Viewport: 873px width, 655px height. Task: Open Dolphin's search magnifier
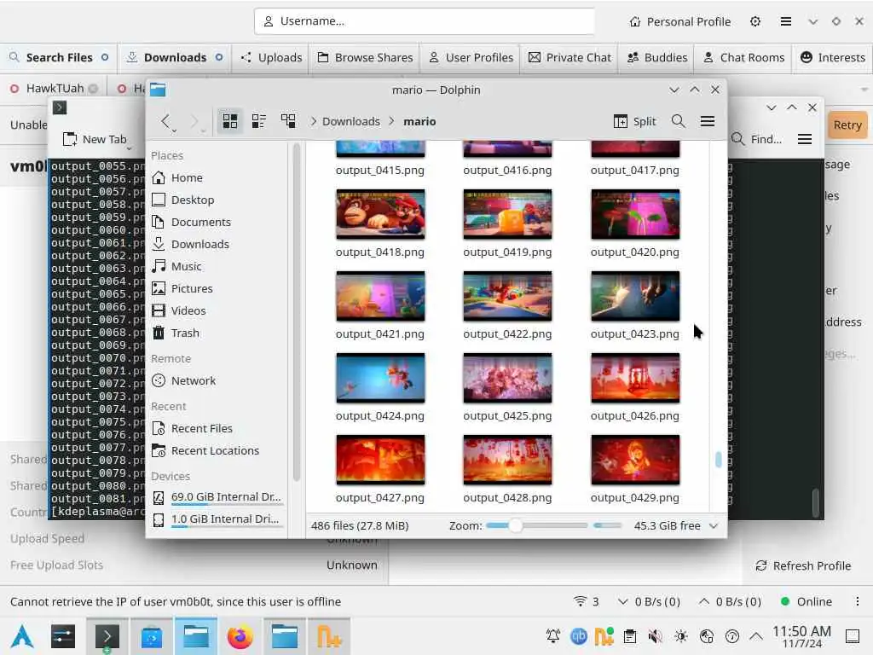[x=678, y=121]
